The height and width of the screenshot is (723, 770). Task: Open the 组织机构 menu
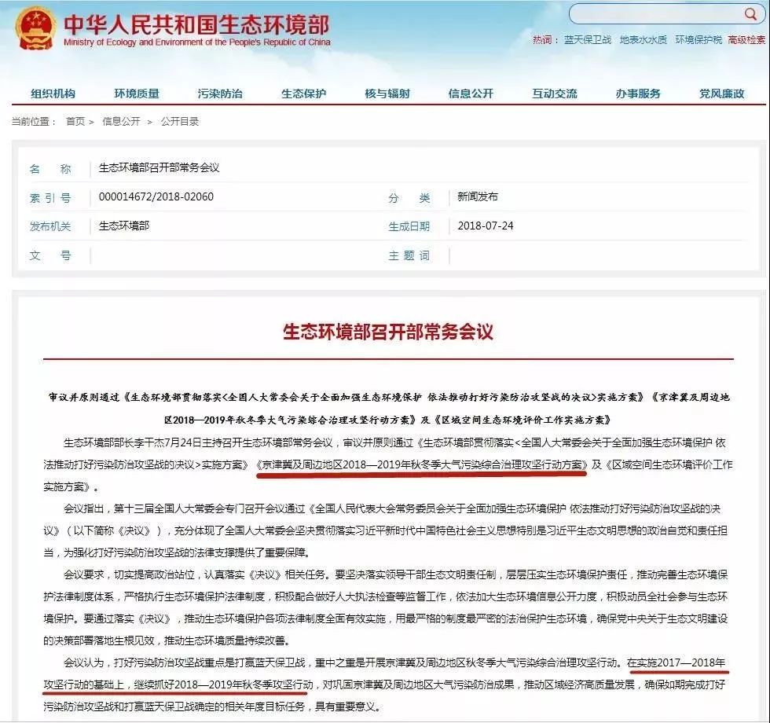[53, 94]
